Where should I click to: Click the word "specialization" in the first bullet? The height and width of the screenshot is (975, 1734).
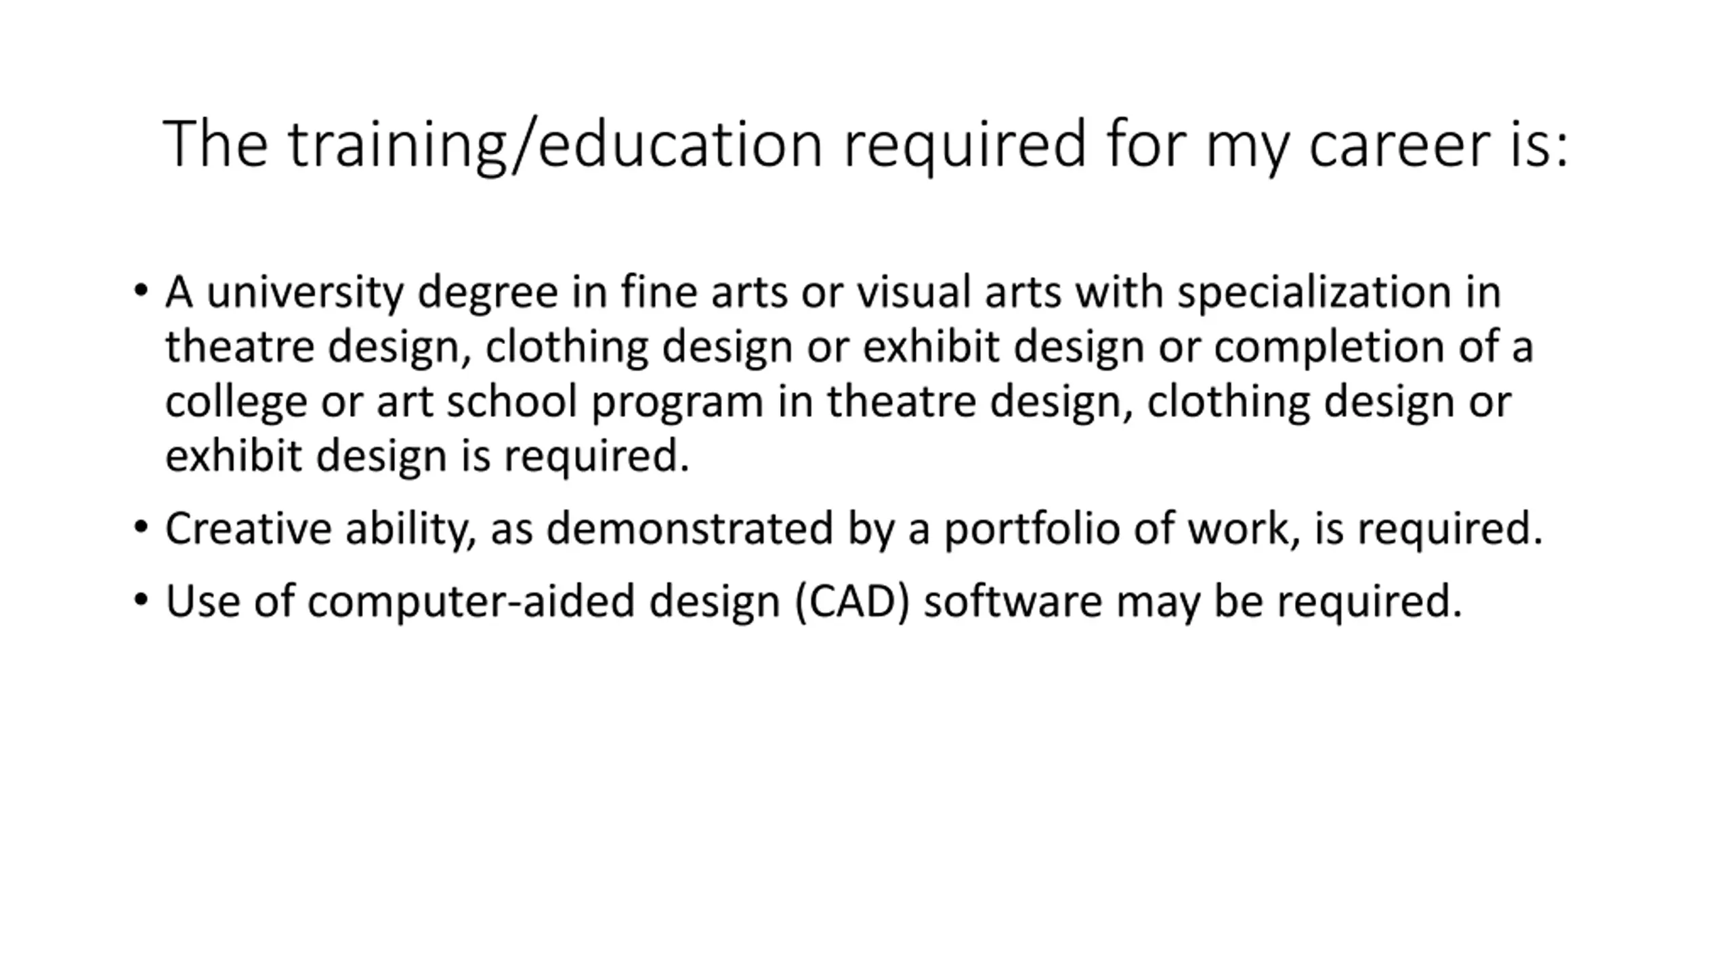tap(1314, 292)
